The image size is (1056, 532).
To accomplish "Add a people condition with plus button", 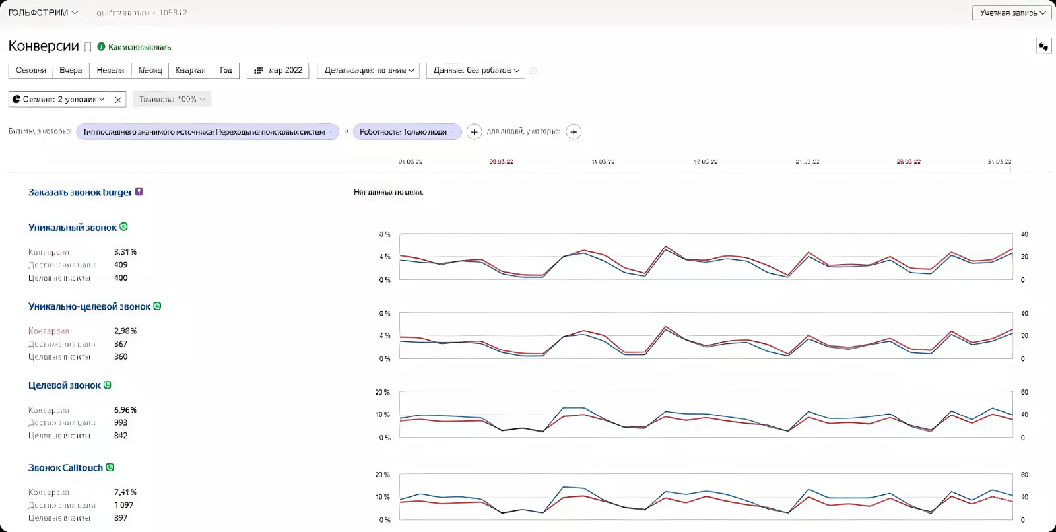I will coord(574,132).
